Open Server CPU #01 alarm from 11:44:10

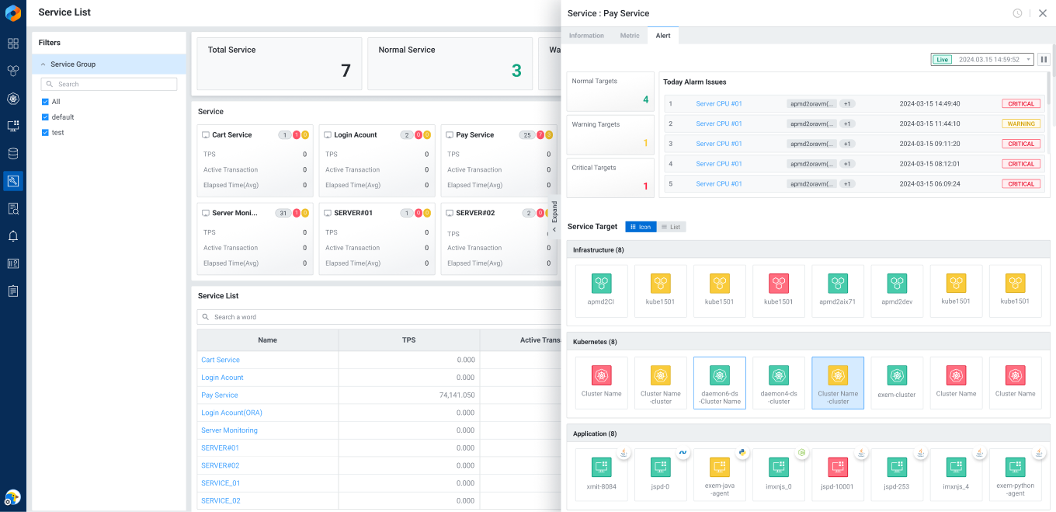pos(719,124)
